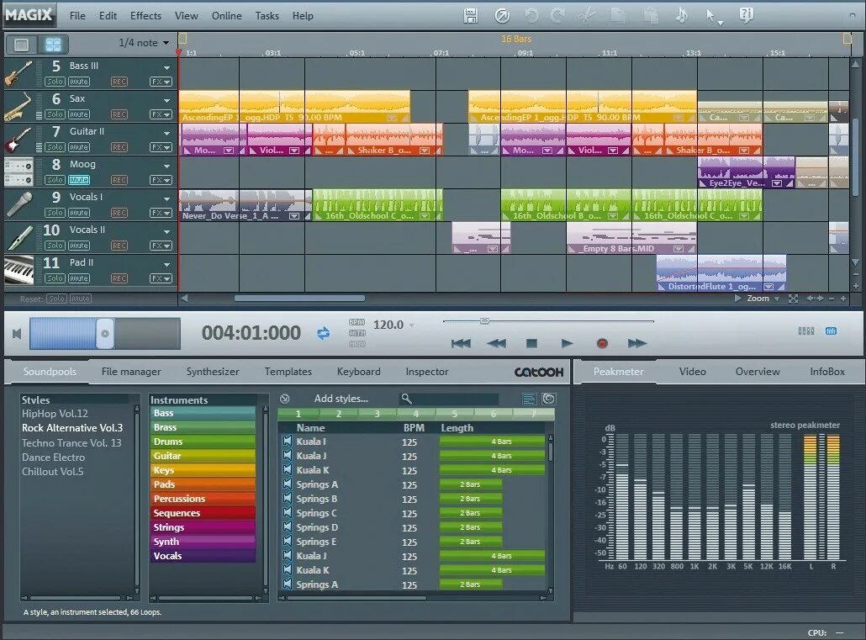The image size is (866, 640).
Task: Click the Catooh logo
Action: coord(538,372)
